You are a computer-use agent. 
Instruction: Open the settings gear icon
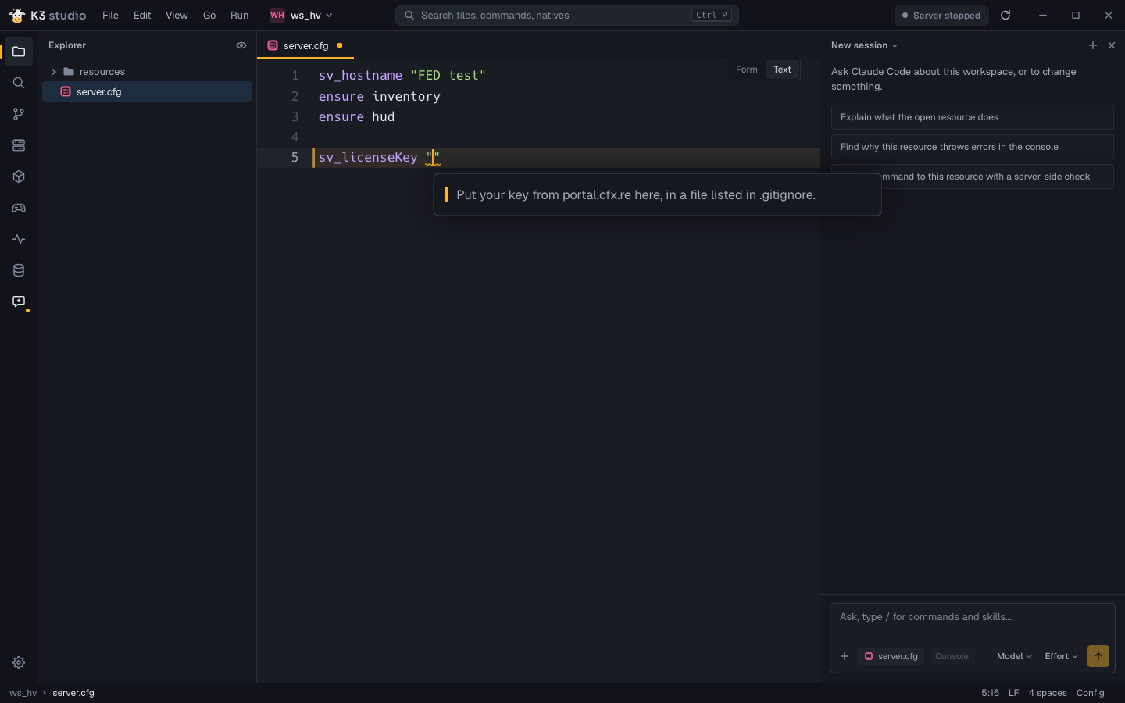pyautogui.click(x=19, y=662)
